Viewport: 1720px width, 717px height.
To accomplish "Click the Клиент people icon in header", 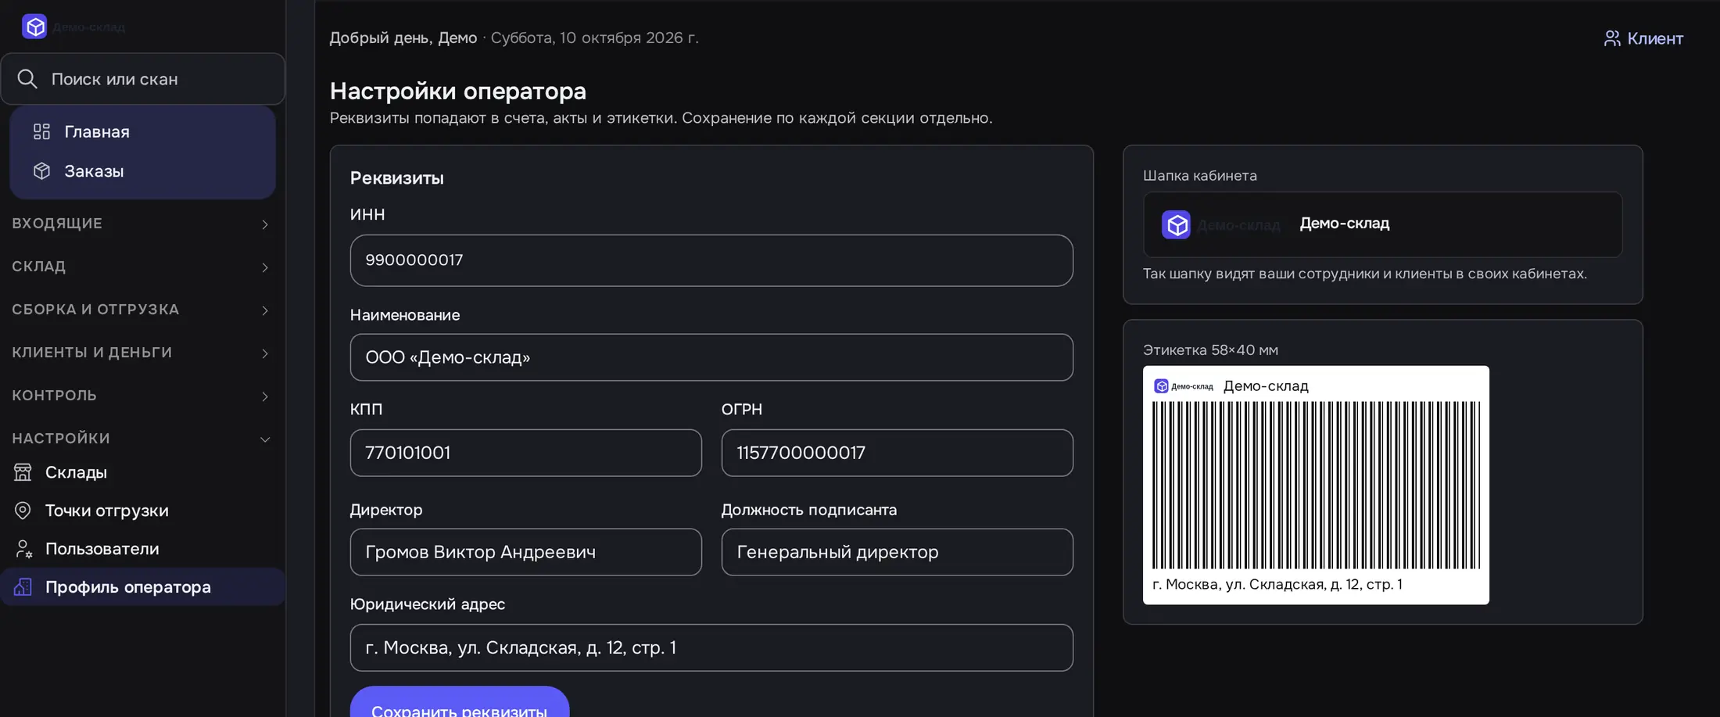I will pyautogui.click(x=1612, y=38).
